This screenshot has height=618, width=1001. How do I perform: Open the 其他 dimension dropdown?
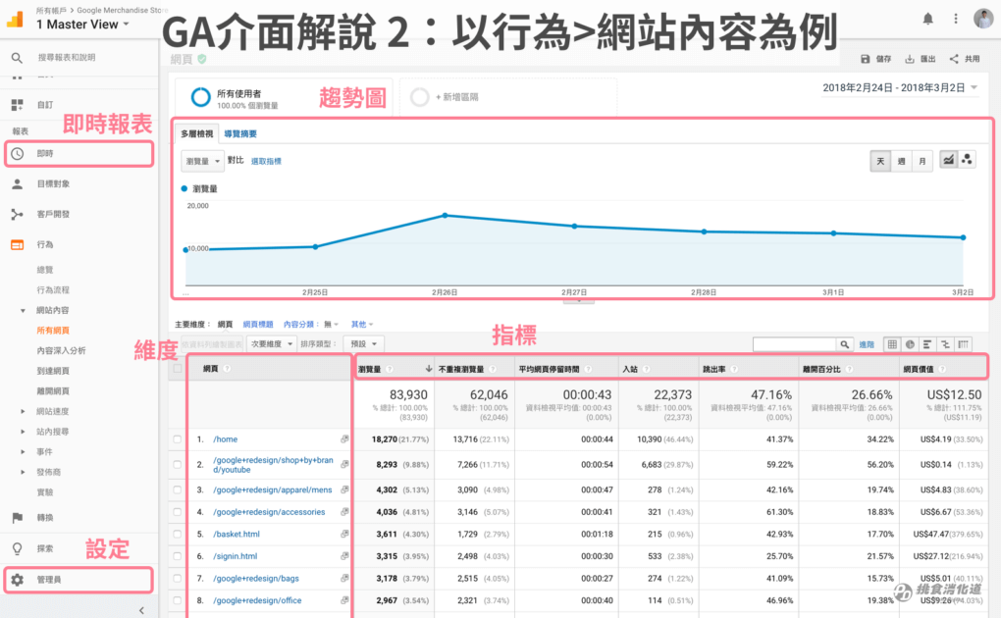point(362,325)
